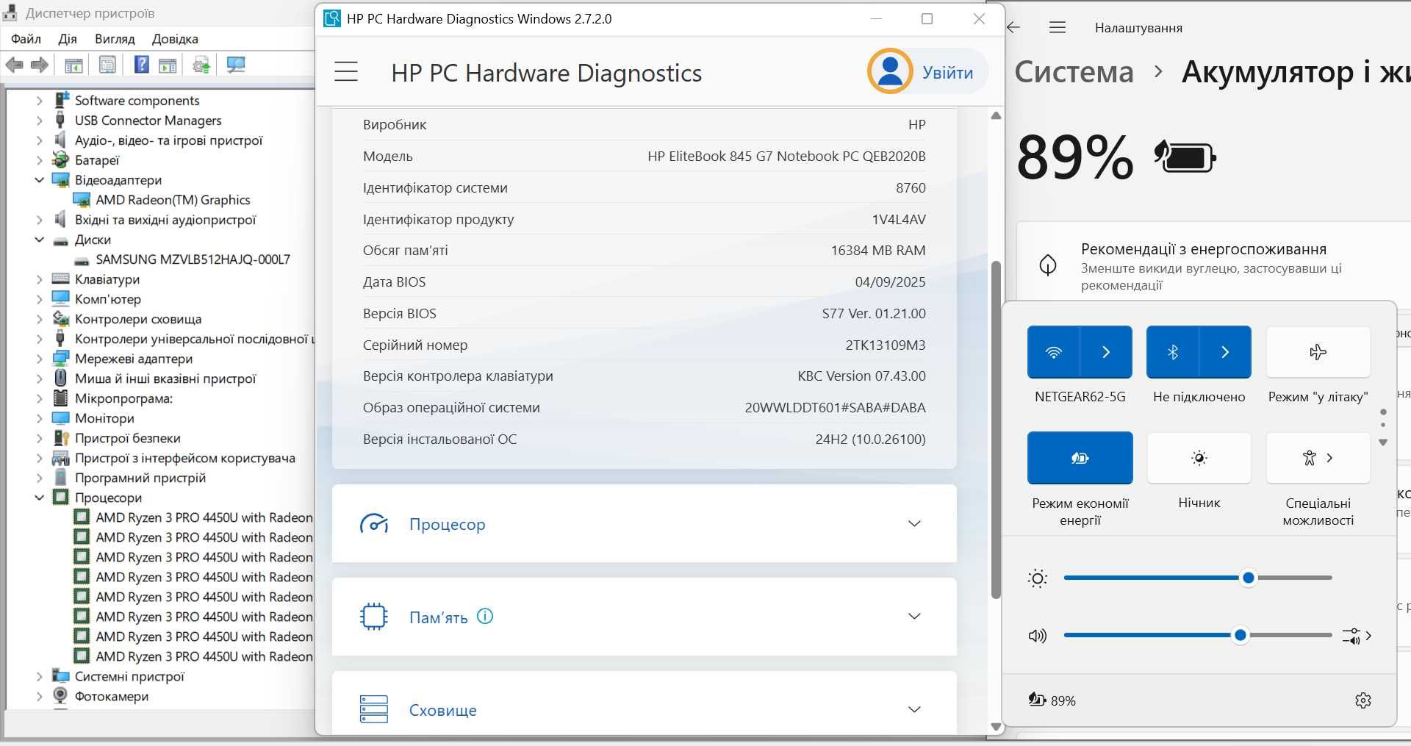Toggle energy saver (Режим економії енергії)
Screen dimensions: 1411x746
click(1080, 457)
